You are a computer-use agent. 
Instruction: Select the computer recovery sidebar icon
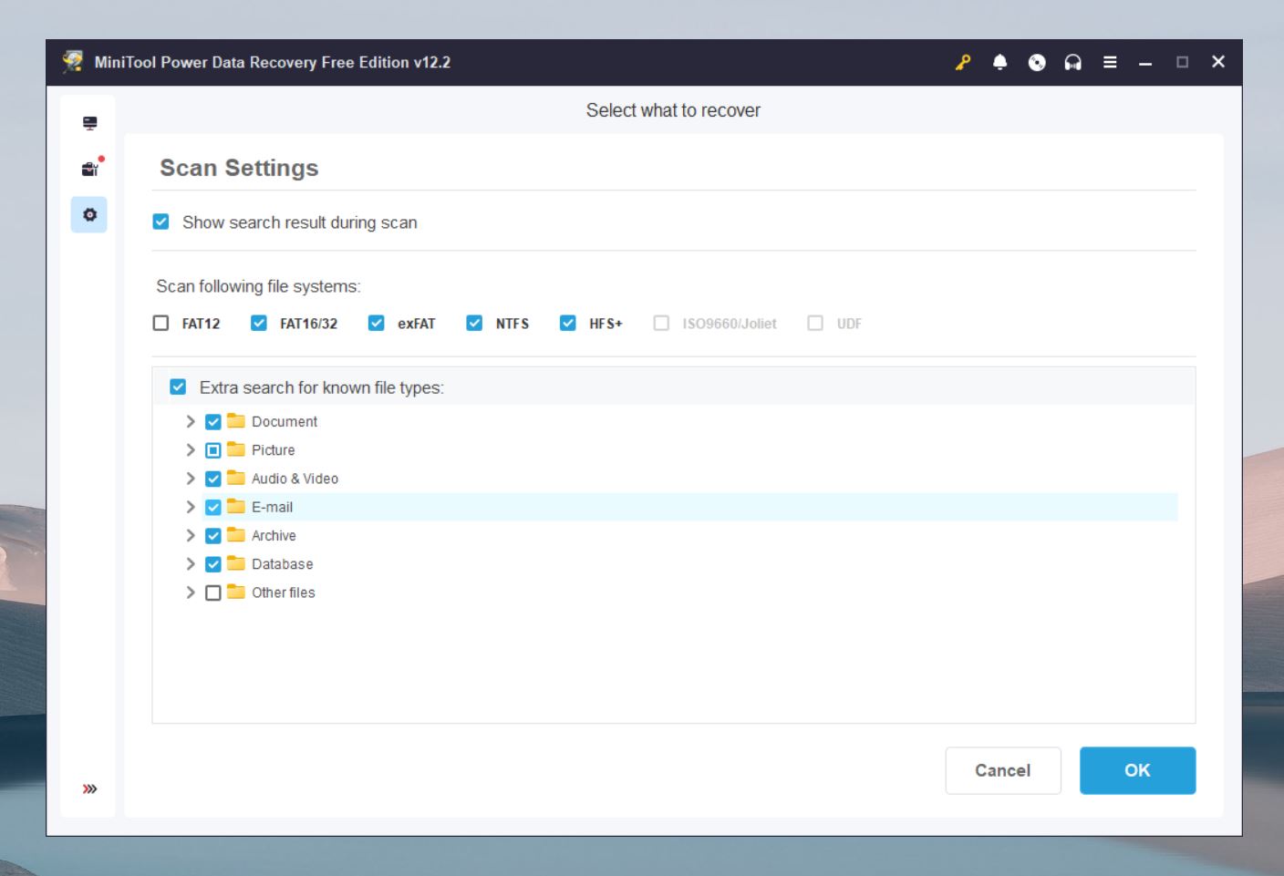(x=89, y=122)
